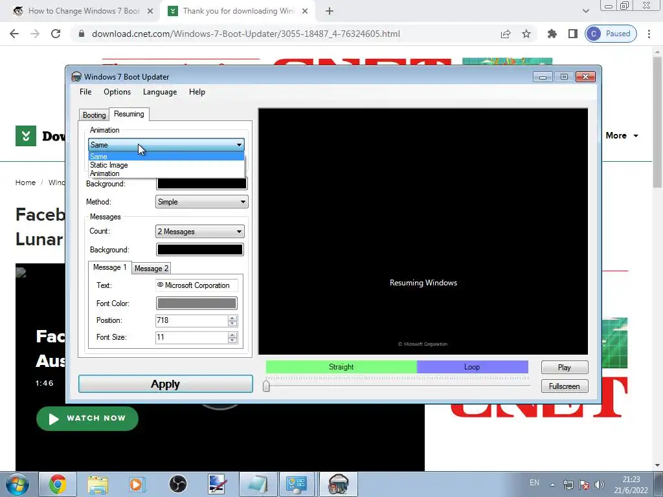Collapse the Animation combo box showing Same
Viewport: 663px width, 497px height.
pos(166,145)
